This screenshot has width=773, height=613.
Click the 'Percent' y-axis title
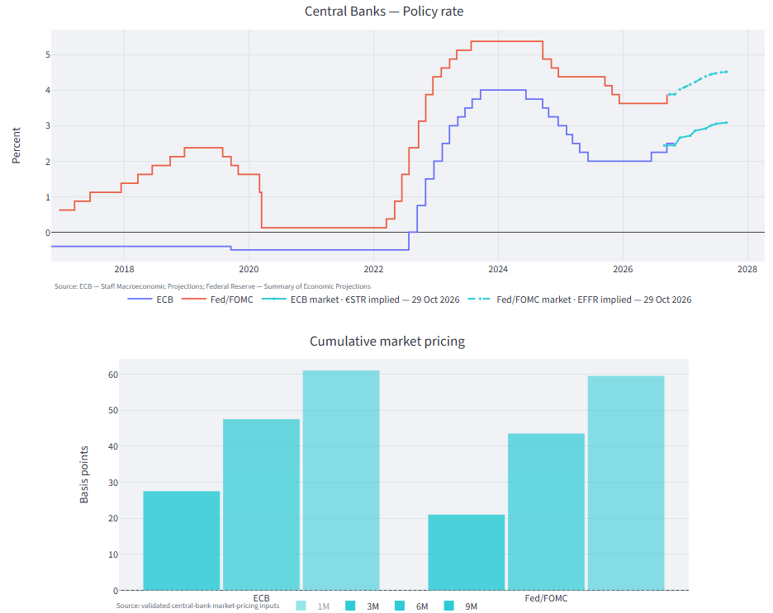coord(17,145)
